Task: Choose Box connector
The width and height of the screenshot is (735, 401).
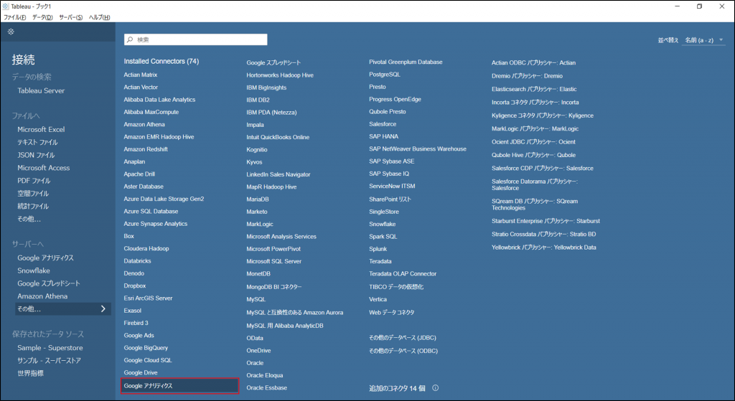Action: [x=129, y=236]
